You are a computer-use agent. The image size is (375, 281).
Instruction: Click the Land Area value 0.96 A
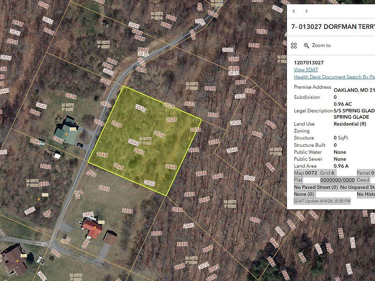coord(341,166)
